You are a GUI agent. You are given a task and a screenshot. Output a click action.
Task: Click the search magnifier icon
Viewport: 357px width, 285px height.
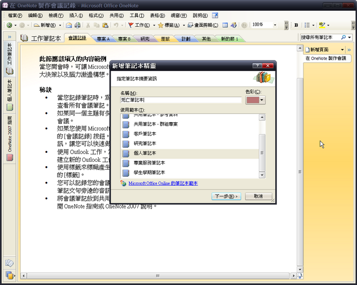[344, 37]
